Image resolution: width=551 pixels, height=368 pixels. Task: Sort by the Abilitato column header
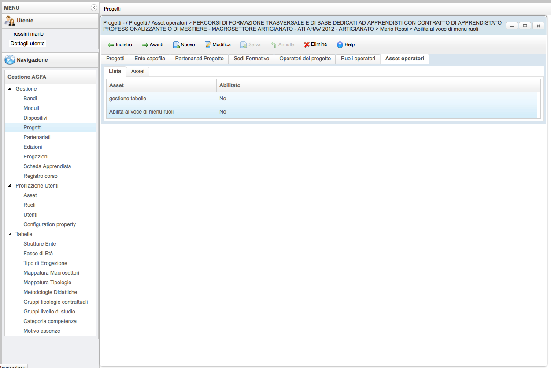(230, 85)
